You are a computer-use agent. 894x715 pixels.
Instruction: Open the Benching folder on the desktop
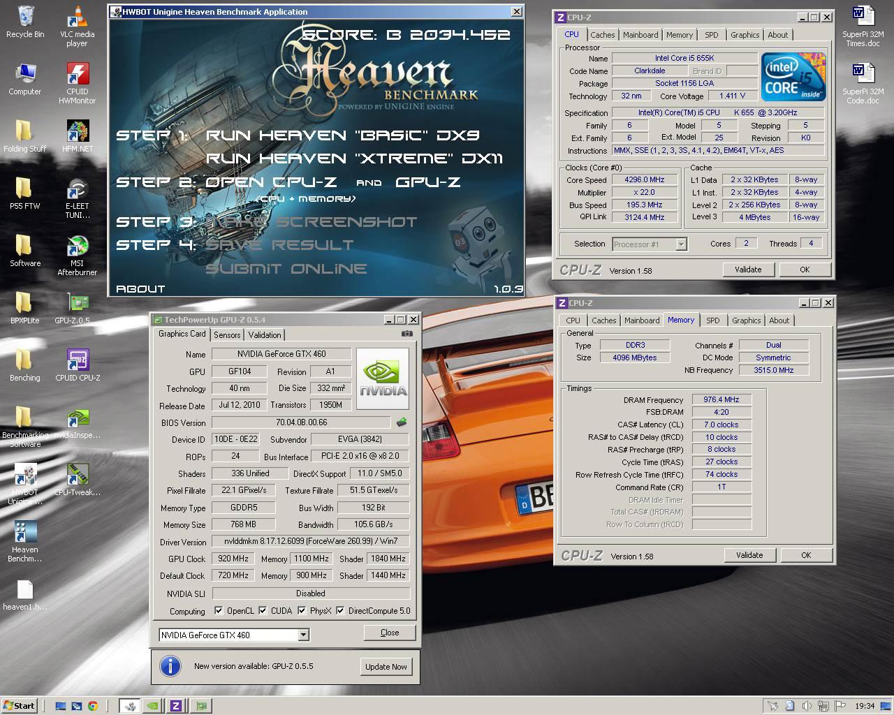pos(25,364)
